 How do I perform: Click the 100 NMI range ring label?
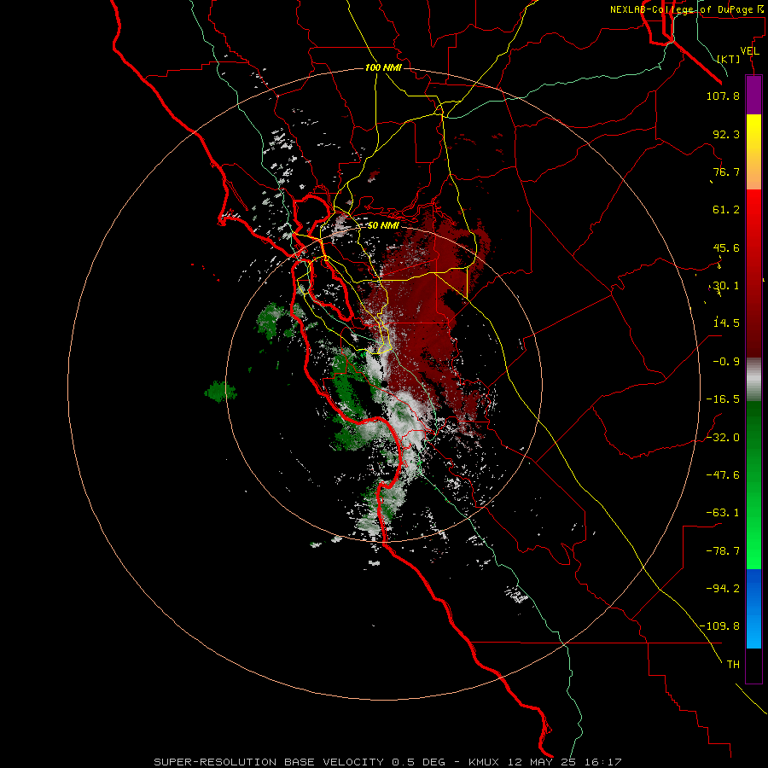(383, 67)
